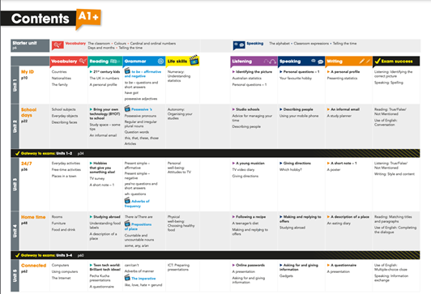Screen dimensions: 431x294
Task: Click the Gateway to exams Units 1-2 checkmark
Action: point(17,153)
